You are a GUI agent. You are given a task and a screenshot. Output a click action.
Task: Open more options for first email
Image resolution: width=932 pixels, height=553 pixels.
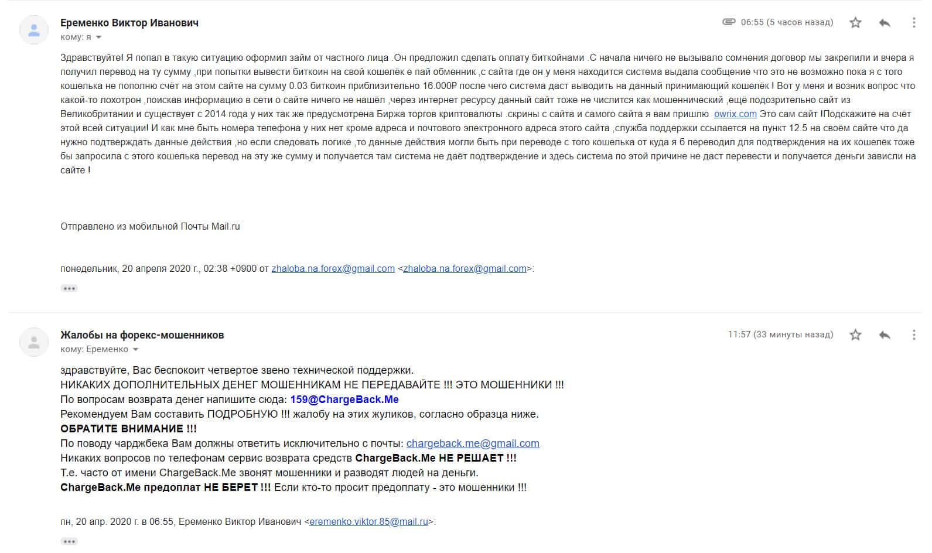click(x=914, y=23)
